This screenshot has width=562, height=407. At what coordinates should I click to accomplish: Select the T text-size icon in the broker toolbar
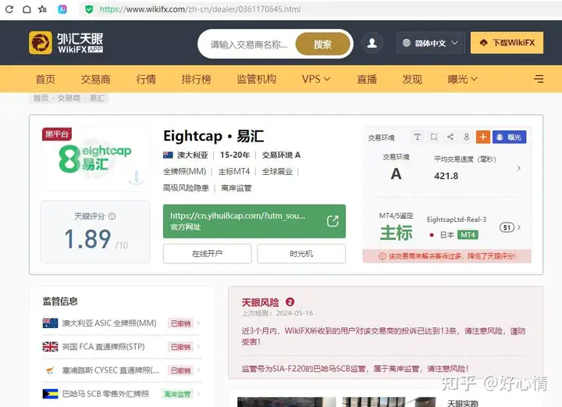coord(417,137)
